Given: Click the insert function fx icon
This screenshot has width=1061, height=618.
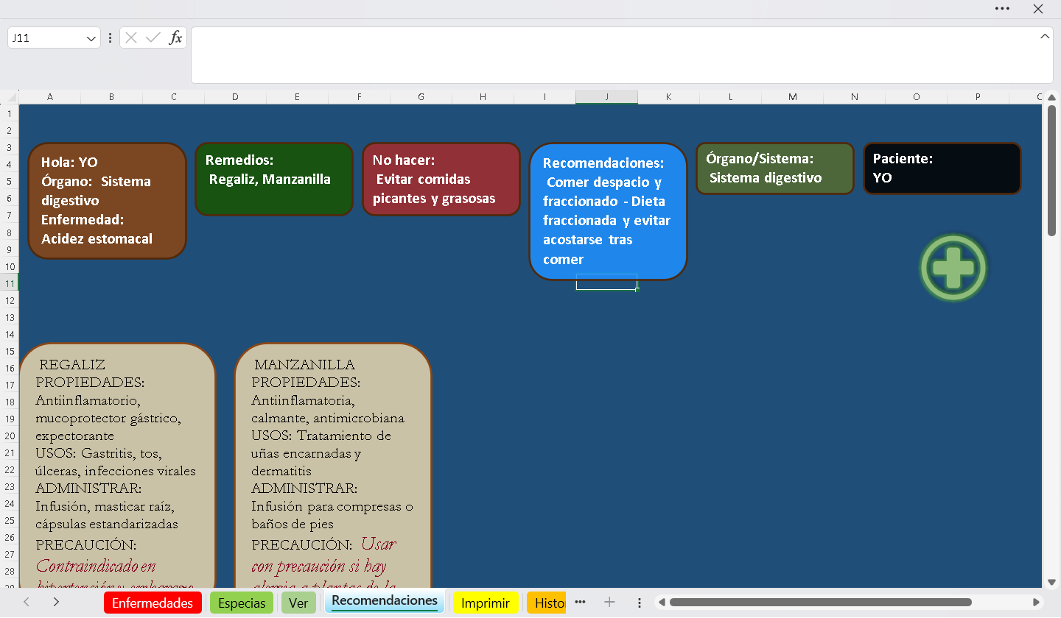Looking at the screenshot, I should coord(175,38).
